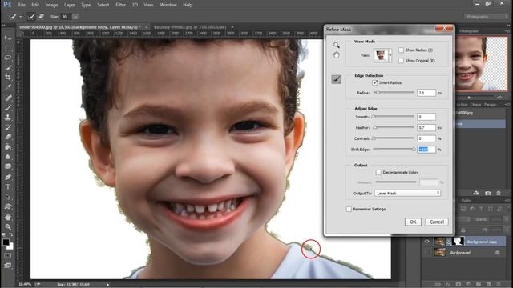513x288 pixels.
Task: Click the Feather value input field
Action: point(426,128)
